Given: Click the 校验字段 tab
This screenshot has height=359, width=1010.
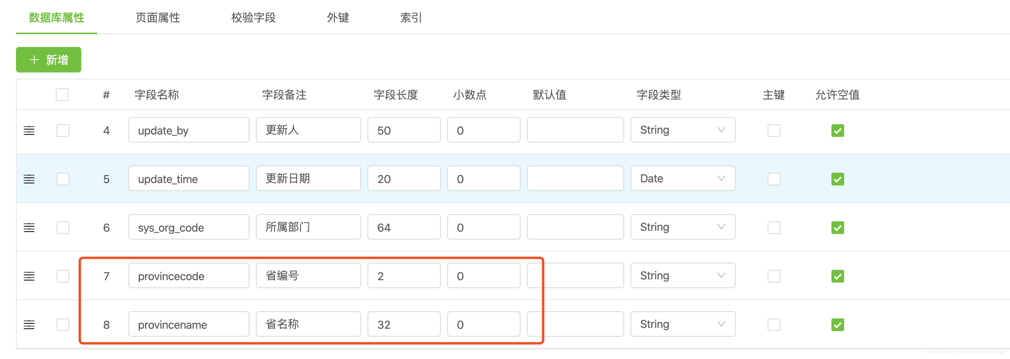Looking at the screenshot, I should pyautogui.click(x=253, y=18).
